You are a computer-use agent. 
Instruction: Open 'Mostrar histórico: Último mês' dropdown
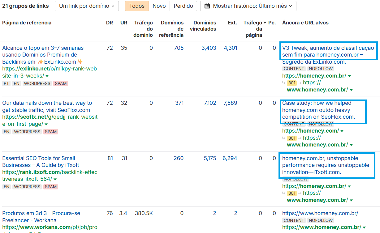(248, 6)
